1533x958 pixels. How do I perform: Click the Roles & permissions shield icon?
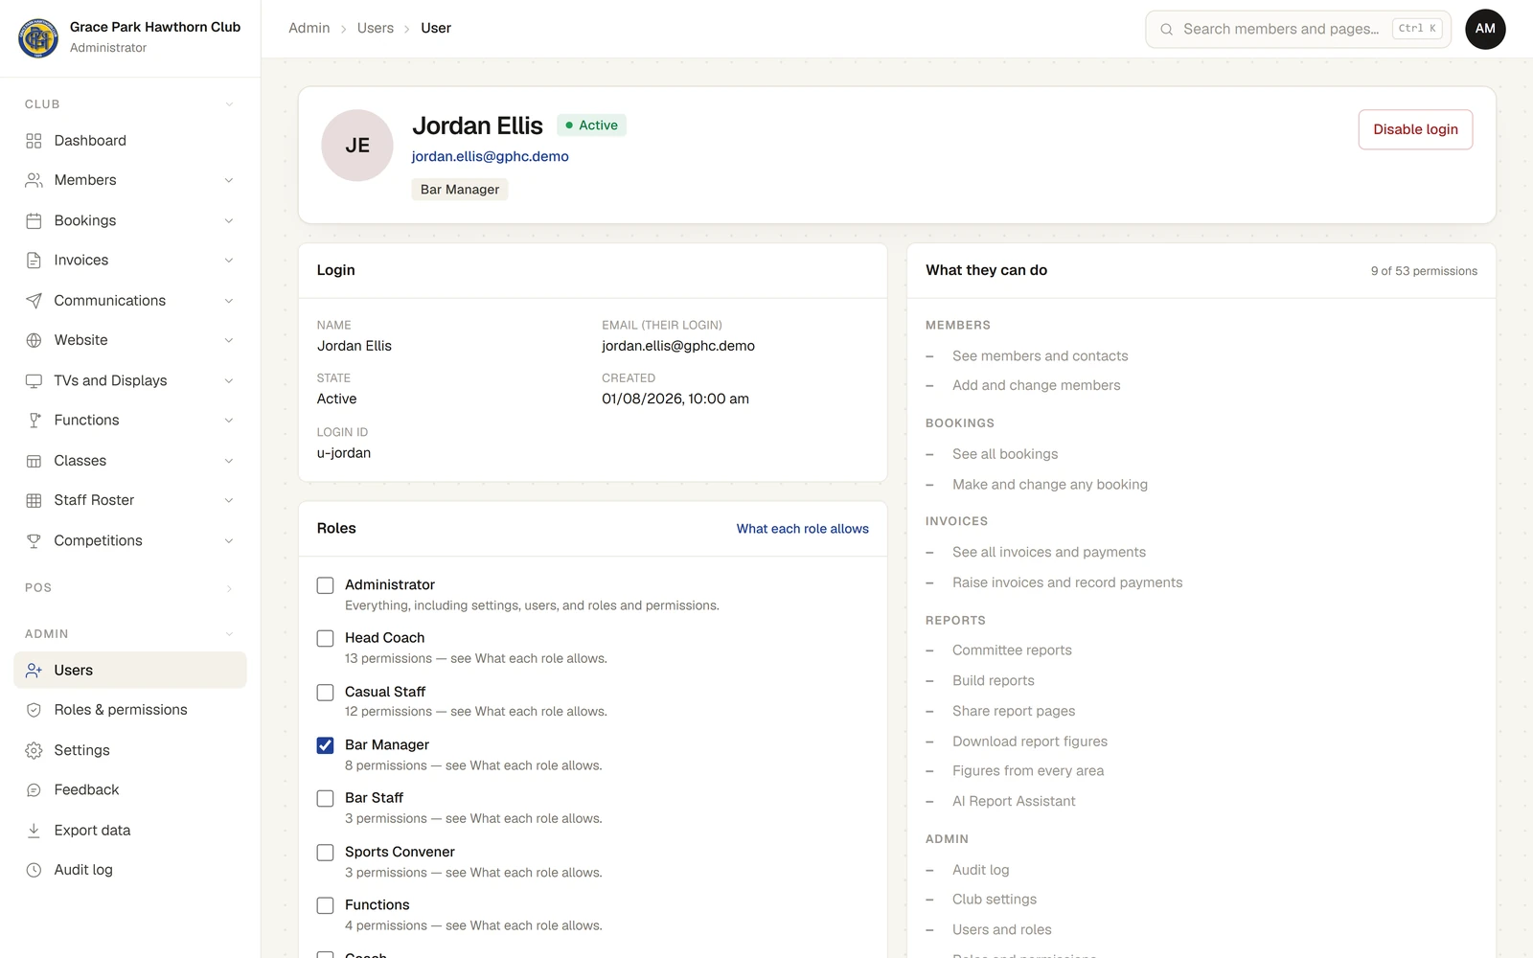pyautogui.click(x=34, y=710)
